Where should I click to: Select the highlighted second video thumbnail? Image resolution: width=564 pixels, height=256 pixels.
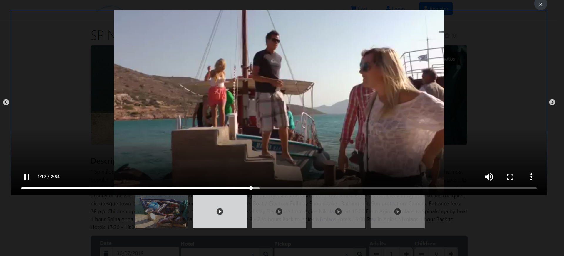(x=220, y=212)
